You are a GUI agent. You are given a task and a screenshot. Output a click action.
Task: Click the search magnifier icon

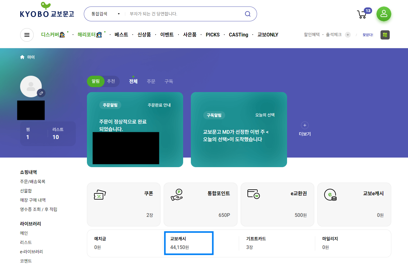[x=248, y=14]
